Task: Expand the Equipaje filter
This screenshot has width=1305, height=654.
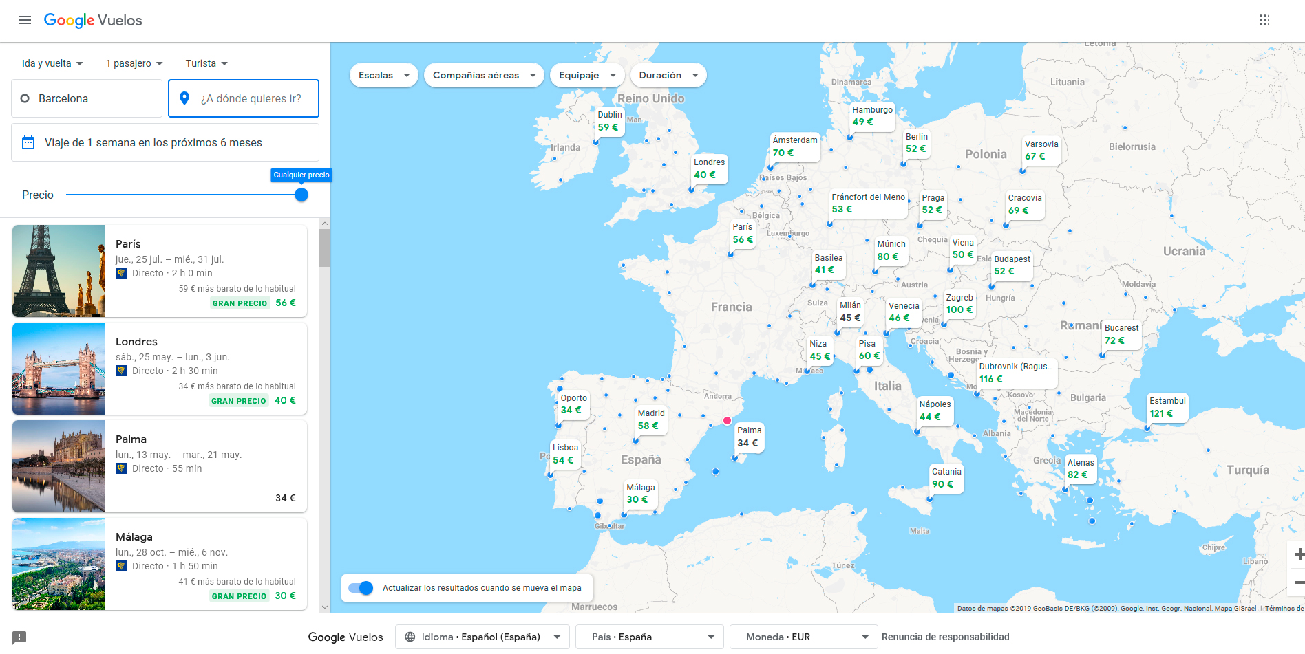Action: pyautogui.click(x=587, y=75)
